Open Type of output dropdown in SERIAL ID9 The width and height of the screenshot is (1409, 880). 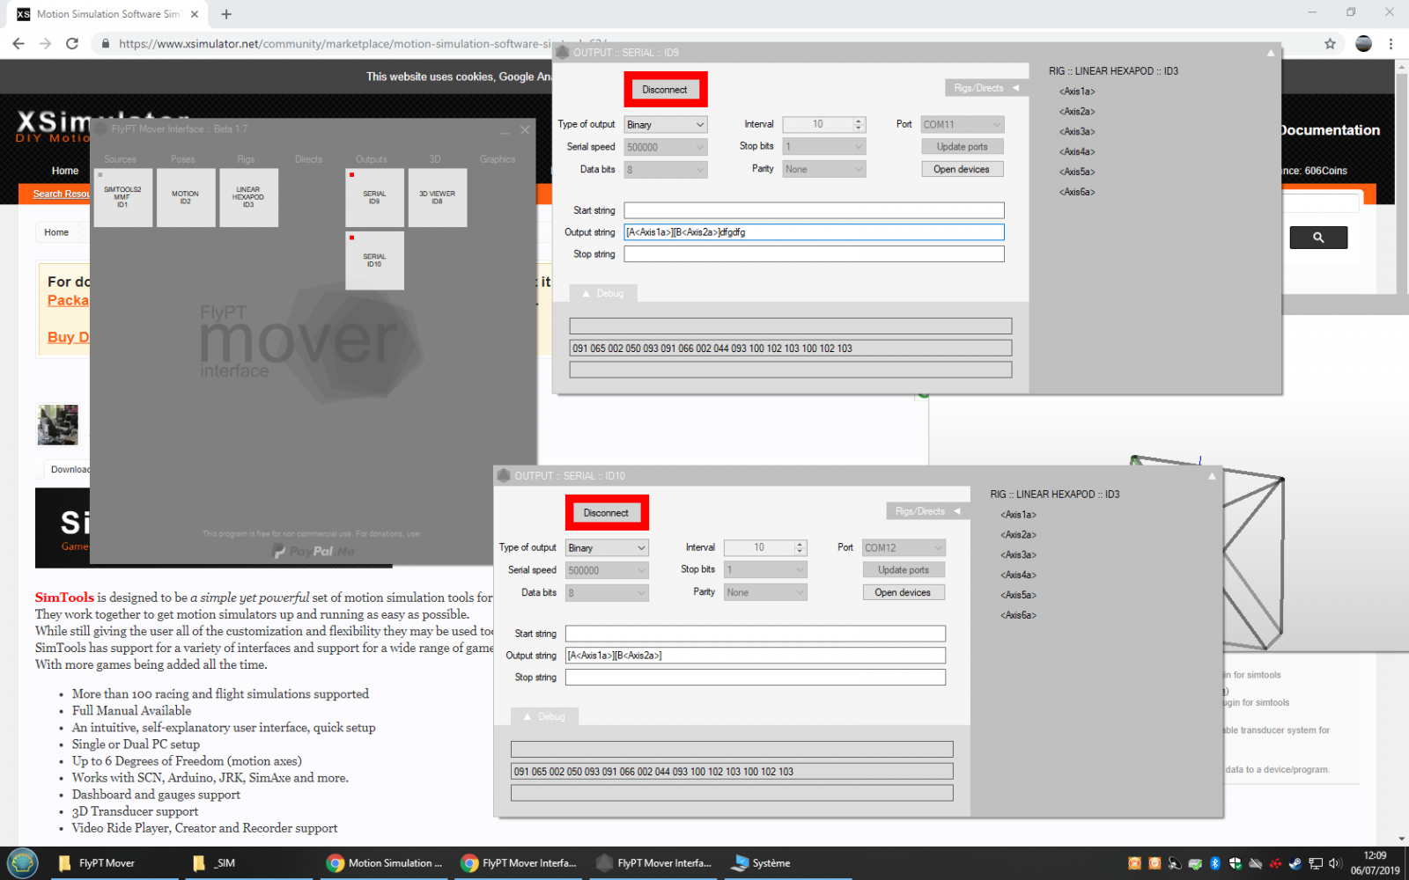click(x=666, y=125)
